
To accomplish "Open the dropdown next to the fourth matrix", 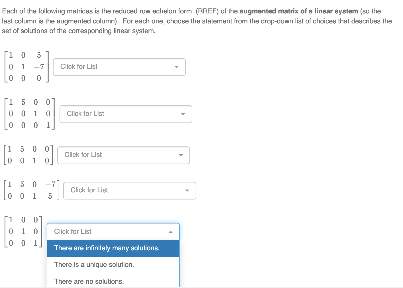I will [130, 190].
